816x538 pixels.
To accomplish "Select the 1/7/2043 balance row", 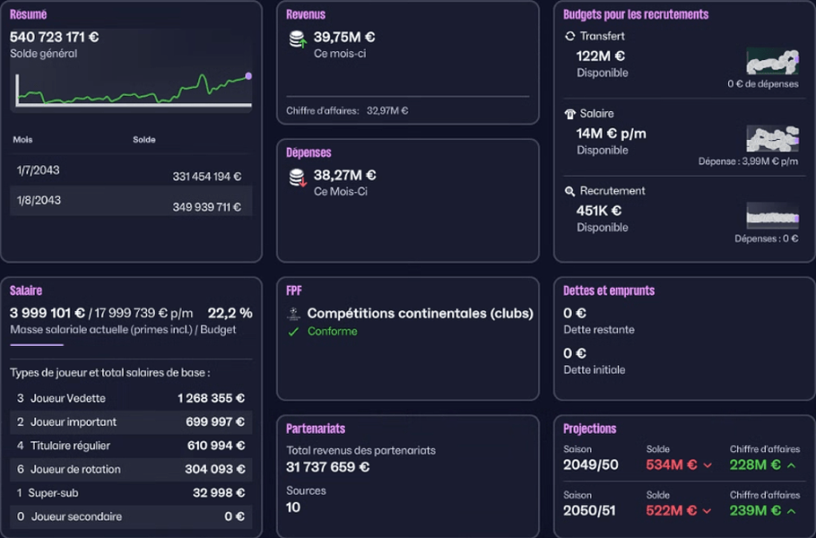I will [x=131, y=170].
